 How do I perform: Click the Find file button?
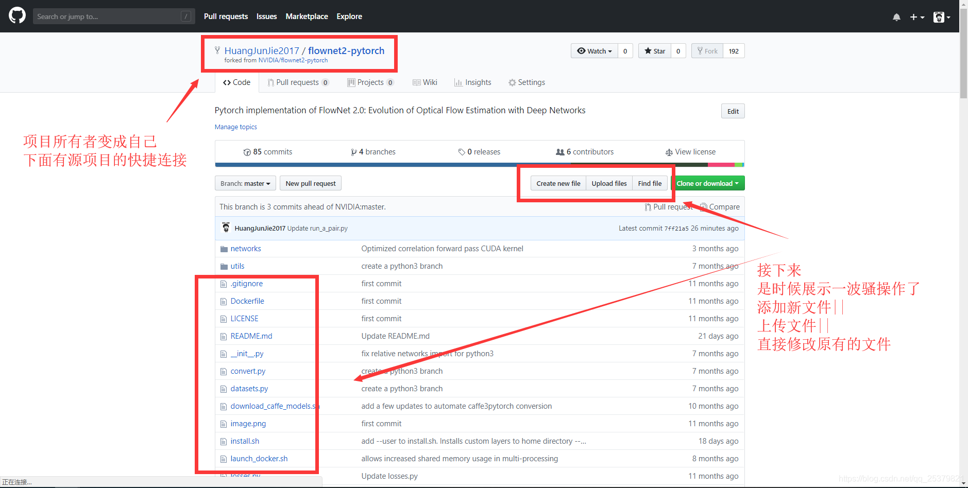point(650,183)
